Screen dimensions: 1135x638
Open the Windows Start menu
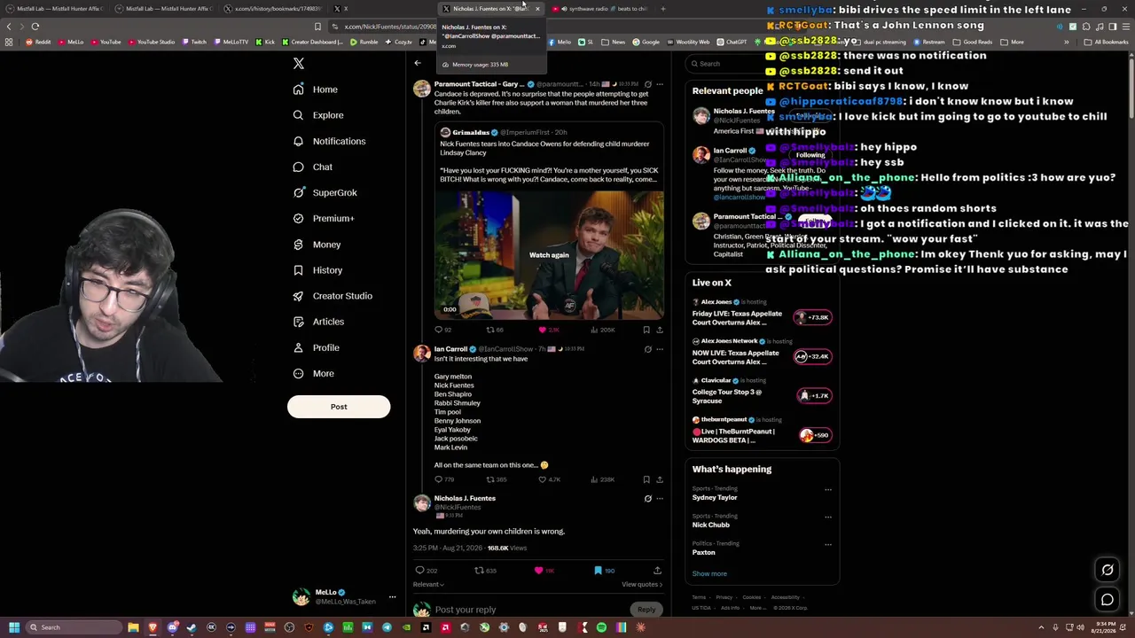14,627
